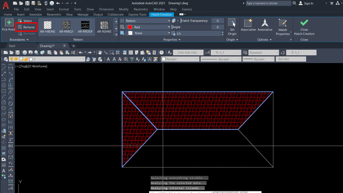Expand the hatch pattern gallery list
The height and width of the screenshot is (193, 343).
[116, 34]
